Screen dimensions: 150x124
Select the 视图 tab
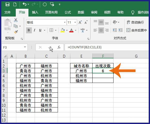(x=107, y=12)
